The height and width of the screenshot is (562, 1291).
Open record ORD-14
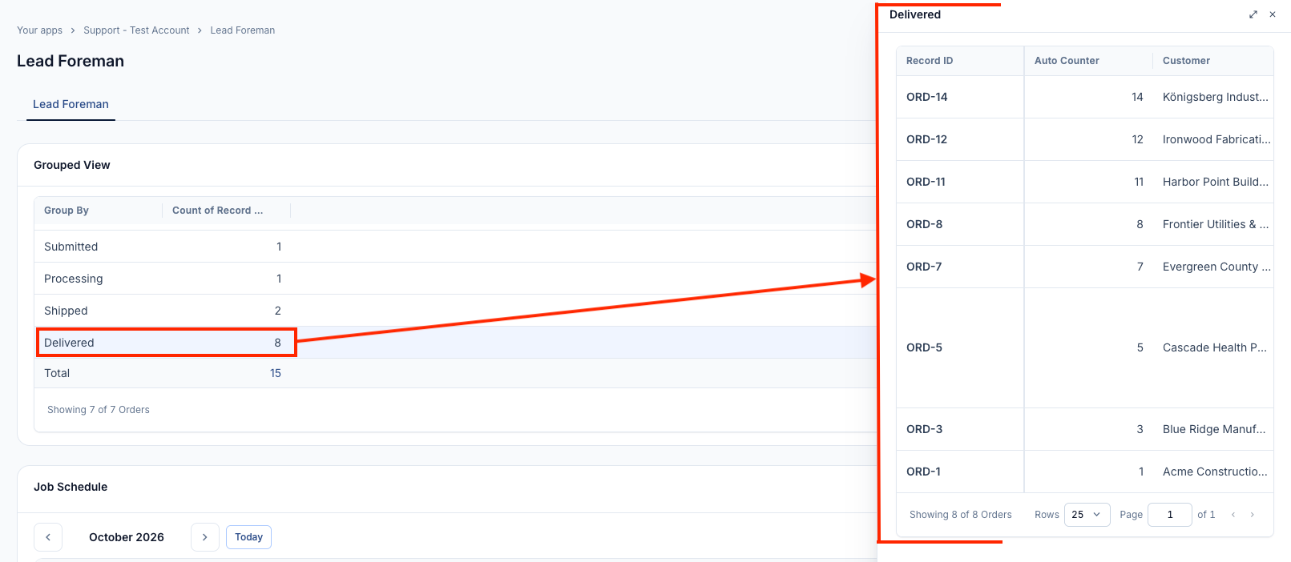point(927,97)
